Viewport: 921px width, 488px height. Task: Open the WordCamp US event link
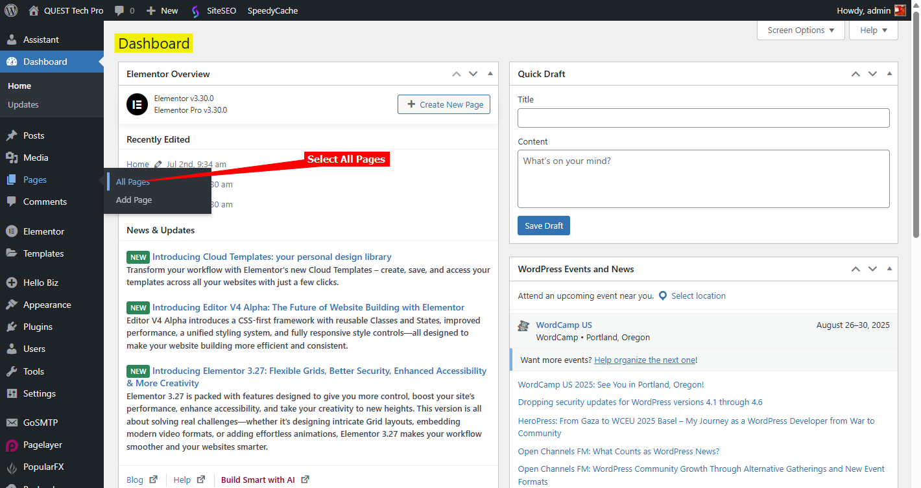coord(564,325)
